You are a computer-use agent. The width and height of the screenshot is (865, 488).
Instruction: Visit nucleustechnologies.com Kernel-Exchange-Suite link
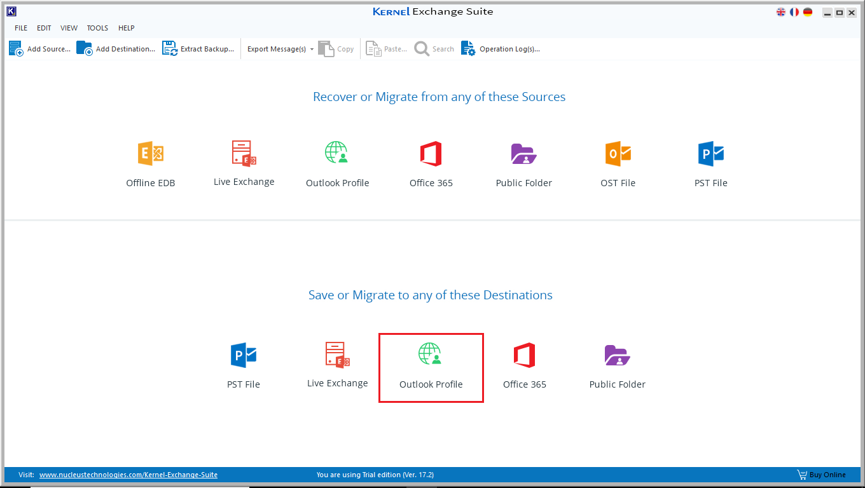point(128,475)
